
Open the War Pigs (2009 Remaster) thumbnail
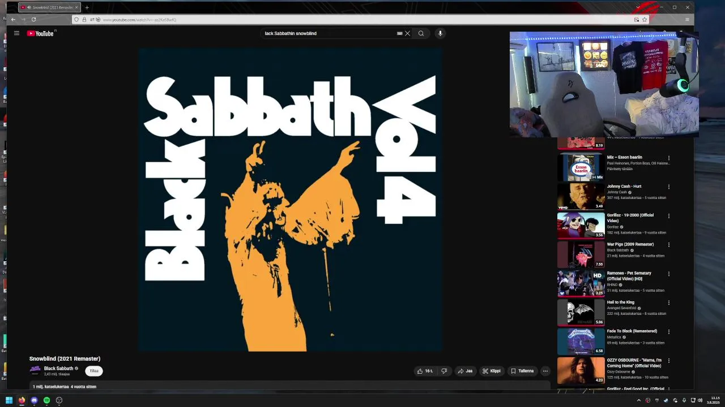[581, 254]
